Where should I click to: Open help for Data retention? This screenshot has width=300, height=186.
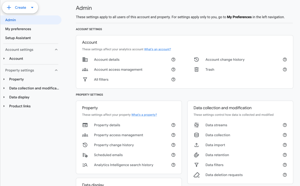point(285,155)
